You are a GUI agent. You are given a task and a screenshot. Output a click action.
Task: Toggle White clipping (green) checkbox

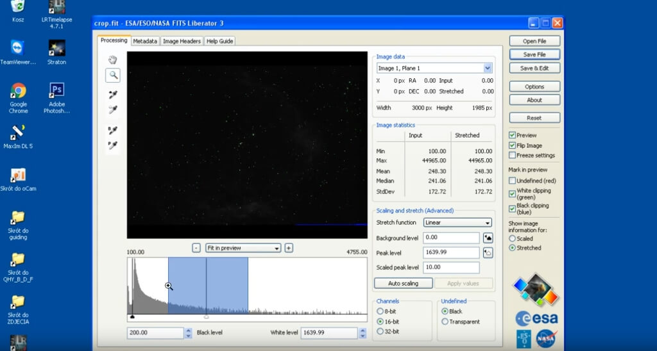click(x=512, y=193)
